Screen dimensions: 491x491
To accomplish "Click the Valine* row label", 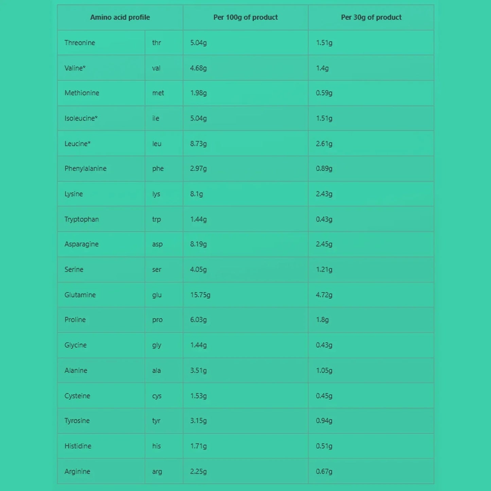I will click(75, 68).
